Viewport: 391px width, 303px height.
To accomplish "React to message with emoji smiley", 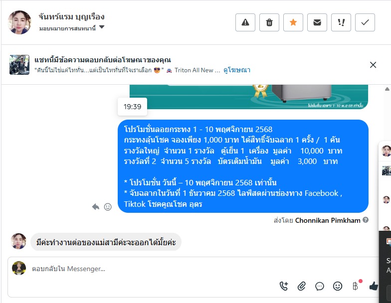I will 108,207.
